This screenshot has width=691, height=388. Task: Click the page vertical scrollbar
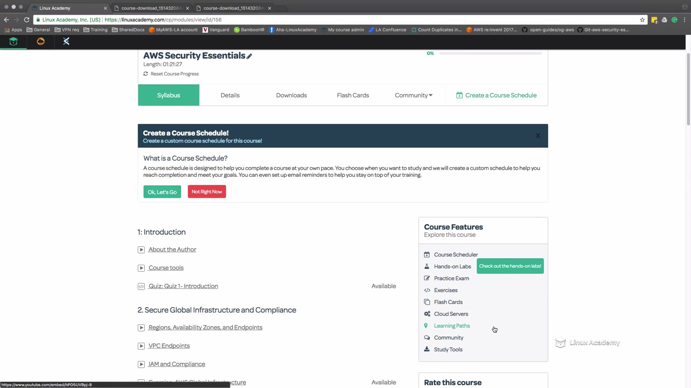(x=688, y=89)
